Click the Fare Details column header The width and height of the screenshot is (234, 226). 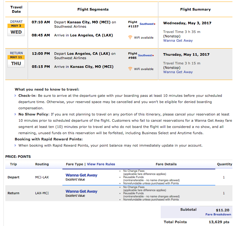tap(166, 164)
